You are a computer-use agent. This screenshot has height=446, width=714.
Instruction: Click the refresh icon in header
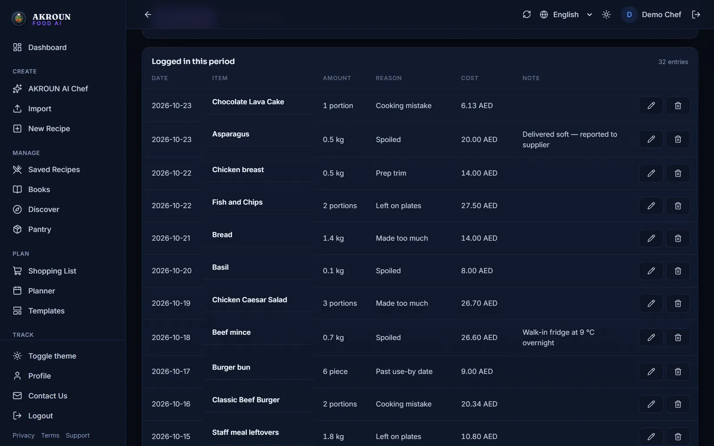pos(527,15)
